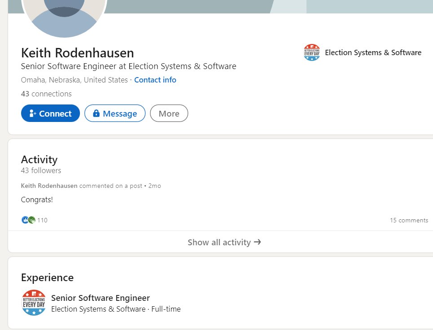Click the arrow next to Show all activity
Screen dimensions: 433x330
[x=257, y=242]
